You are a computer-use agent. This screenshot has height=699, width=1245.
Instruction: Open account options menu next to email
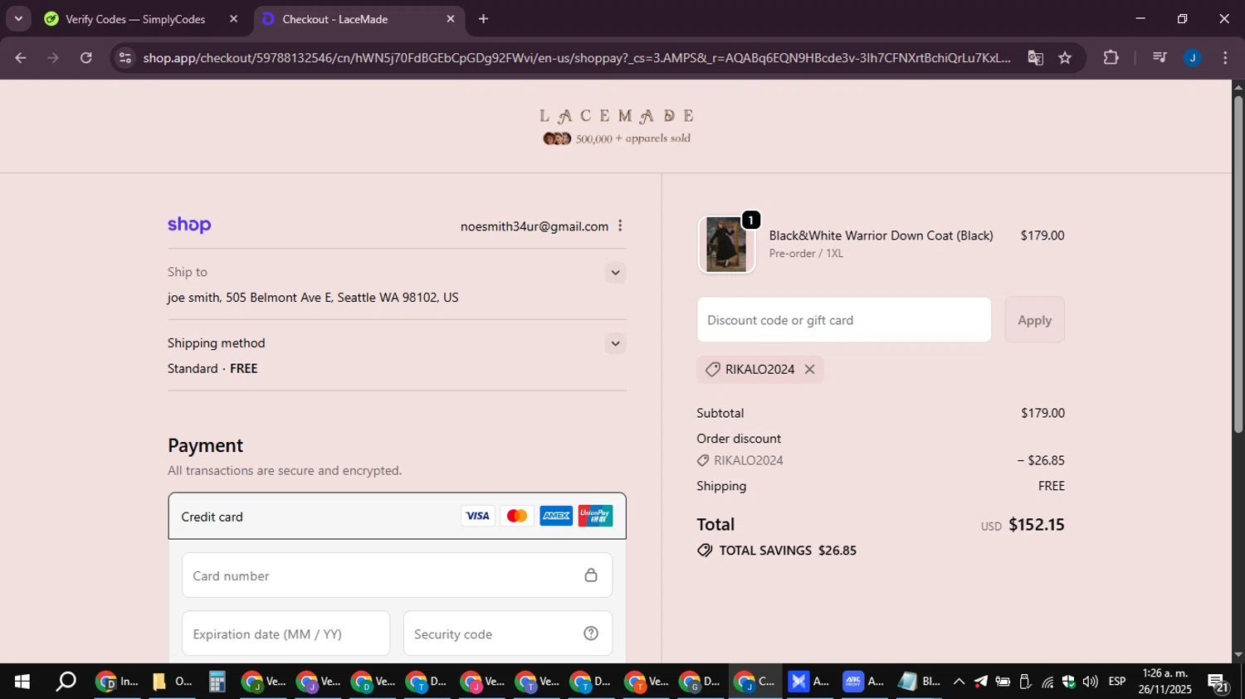click(x=620, y=226)
